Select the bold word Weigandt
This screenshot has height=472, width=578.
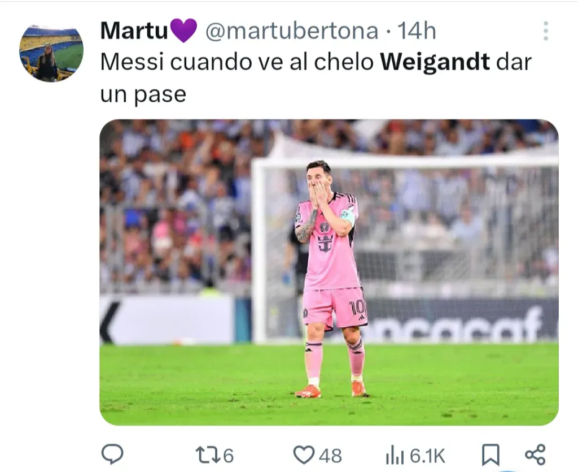pyautogui.click(x=435, y=62)
